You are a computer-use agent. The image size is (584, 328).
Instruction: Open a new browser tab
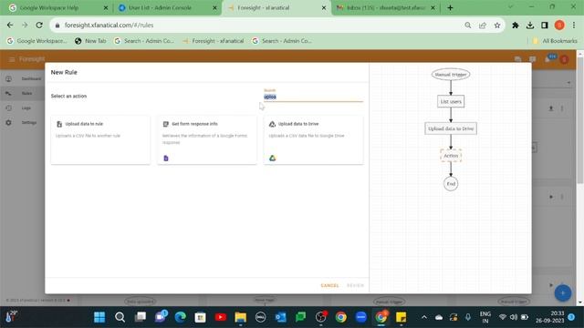pyautogui.click(x=450, y=8)
